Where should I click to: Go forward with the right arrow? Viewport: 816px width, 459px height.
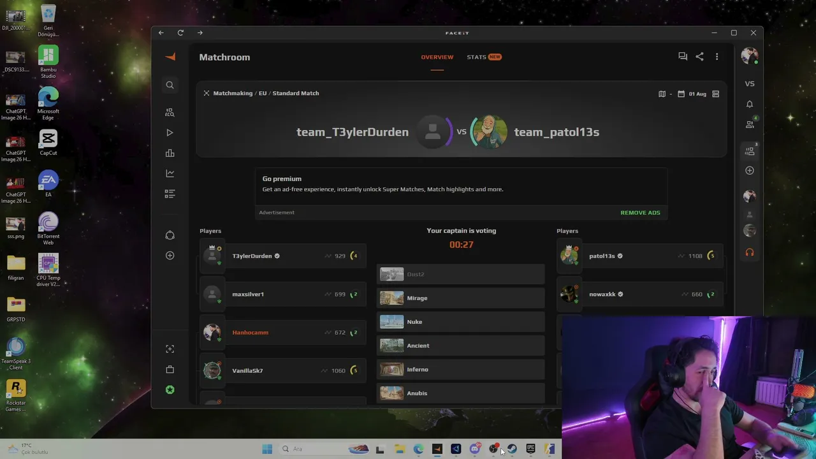(x=200, y=33)
